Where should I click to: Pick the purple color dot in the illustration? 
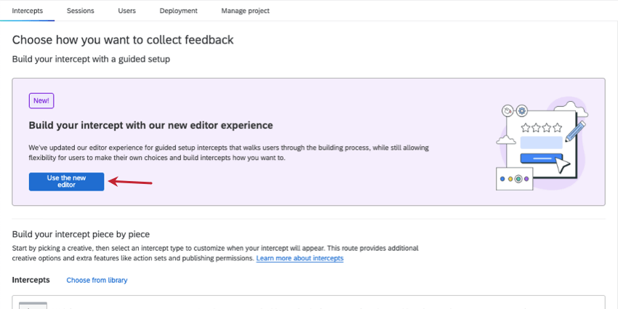tap(526, 178)
